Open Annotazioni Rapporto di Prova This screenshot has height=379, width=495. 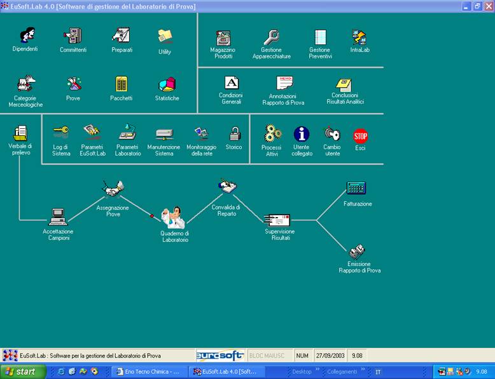[285, 83]
